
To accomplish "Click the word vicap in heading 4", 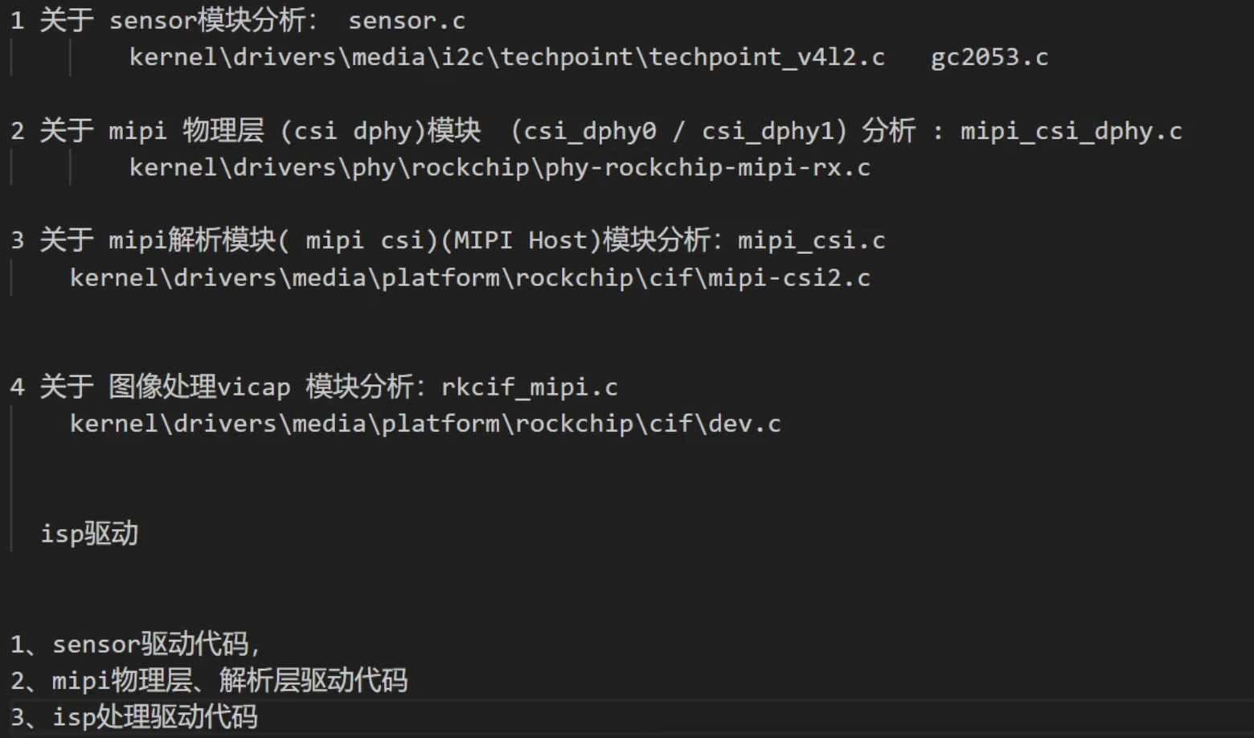I will (x=253, y=387).
